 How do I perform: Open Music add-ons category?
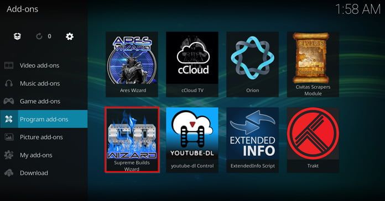[x=44, y=83]
